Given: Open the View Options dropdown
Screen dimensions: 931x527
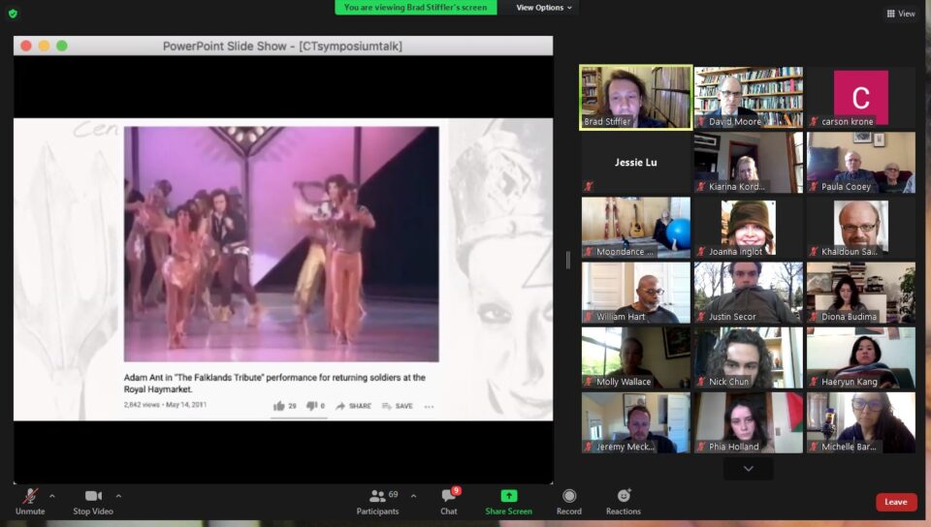Looking at the screenshot, I should (x=544, y=8).
